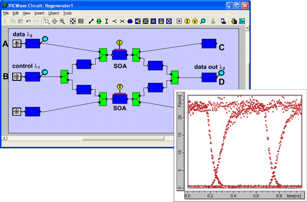Insert a green port junction element
Image resolution: width=307 pixels, height=202 pixels.
tap(99, 21)
